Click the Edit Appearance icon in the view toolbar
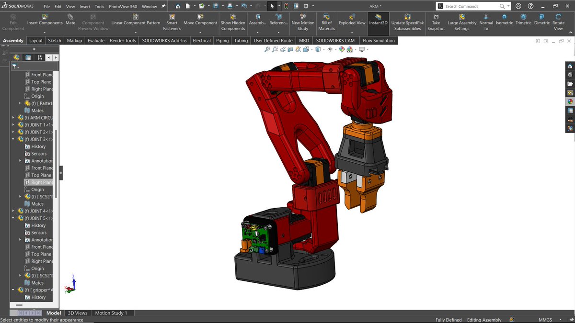 click(342, 49)
